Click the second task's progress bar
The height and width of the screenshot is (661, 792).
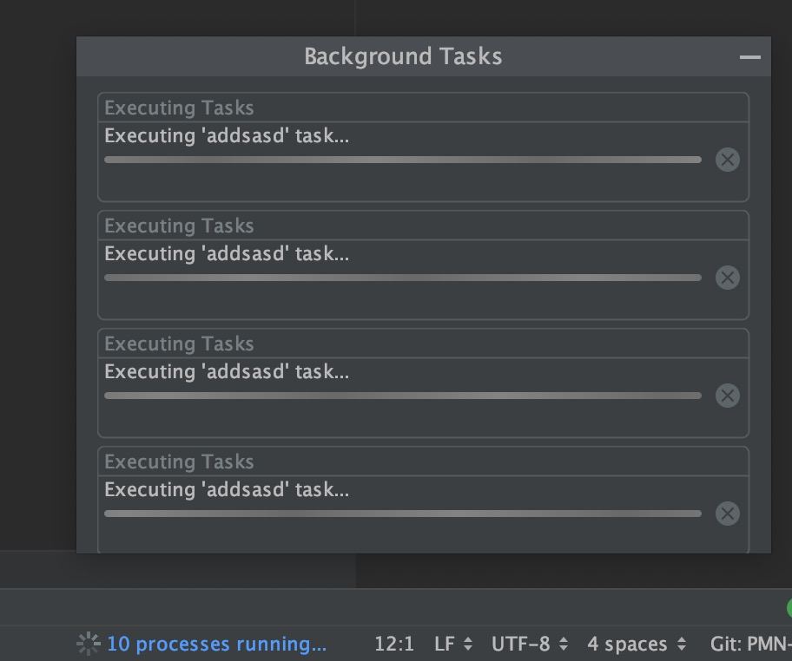403,278
